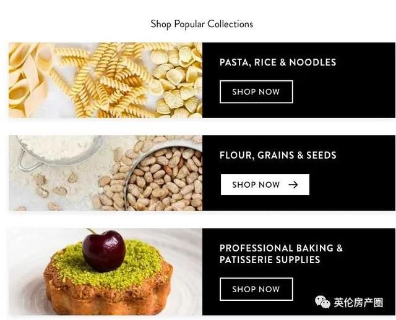Click the tin of beans in photo
Screen dimensions: 396x320
163,179
